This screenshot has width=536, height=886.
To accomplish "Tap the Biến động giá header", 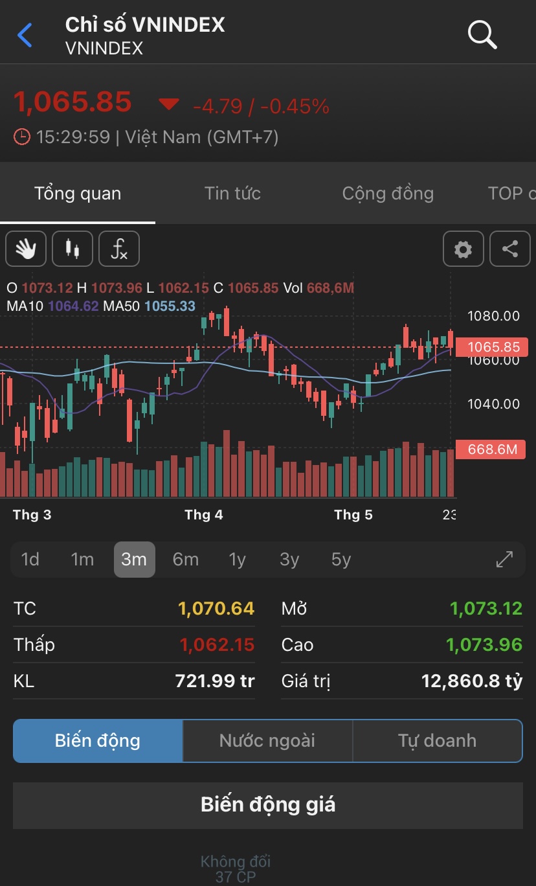I will (268, 804).
